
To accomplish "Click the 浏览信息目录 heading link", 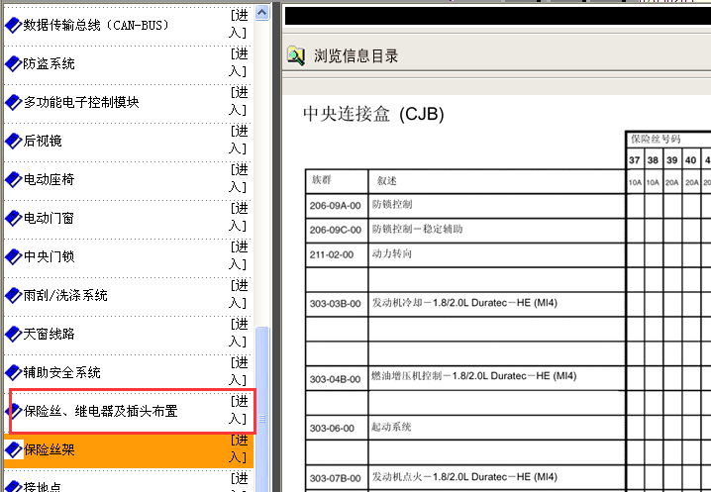I will pos(355,56).
